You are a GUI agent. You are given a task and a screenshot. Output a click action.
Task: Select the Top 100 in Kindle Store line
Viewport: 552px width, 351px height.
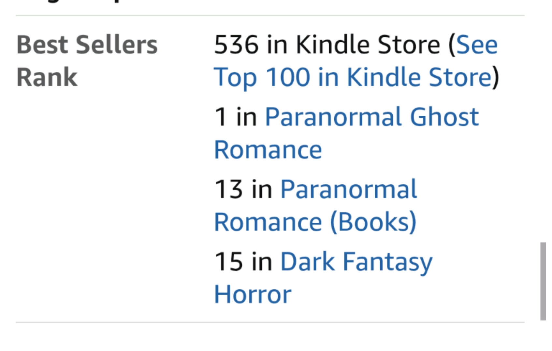352,77
